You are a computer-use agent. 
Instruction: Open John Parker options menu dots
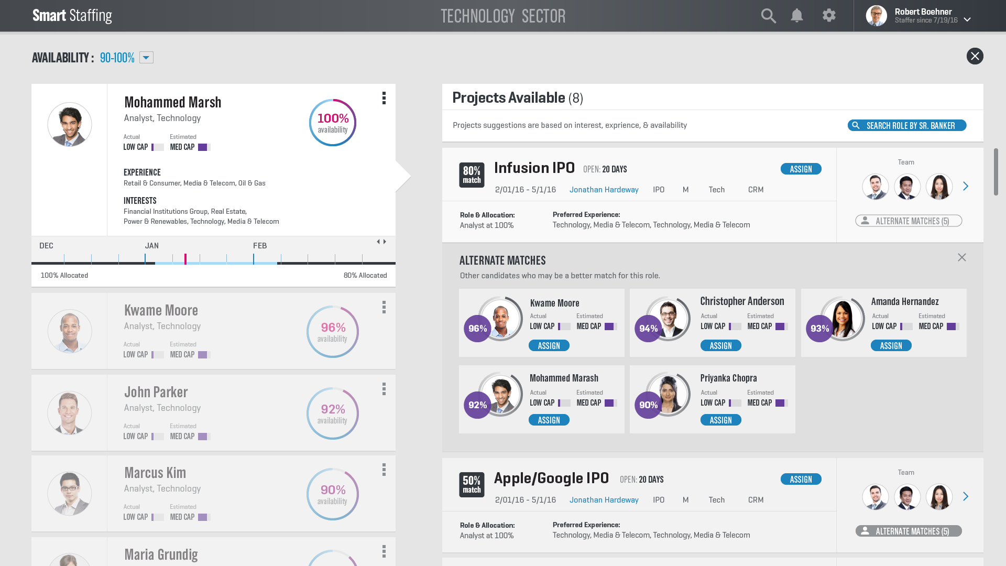(x=384, y=389)
